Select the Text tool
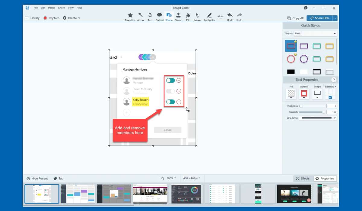The image size is (362, 211). [150, 17]
